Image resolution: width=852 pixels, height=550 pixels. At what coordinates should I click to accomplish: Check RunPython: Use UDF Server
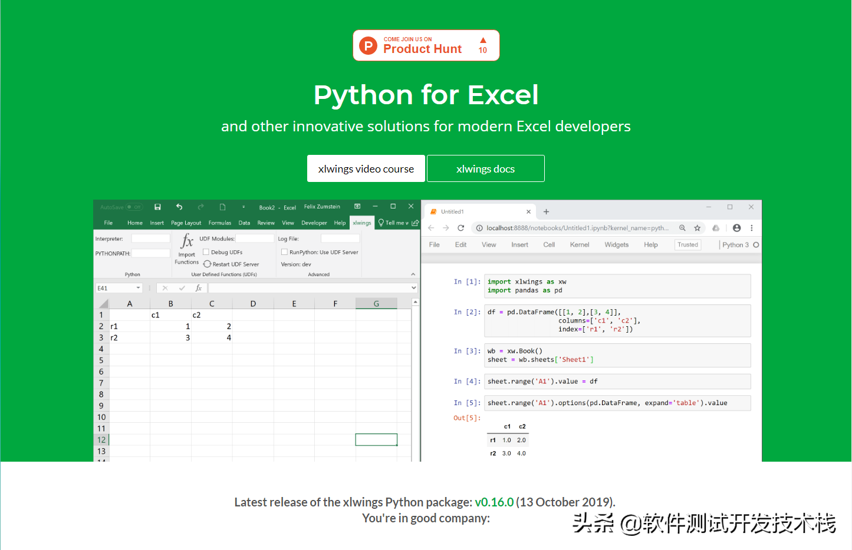(x=284, y=252)
